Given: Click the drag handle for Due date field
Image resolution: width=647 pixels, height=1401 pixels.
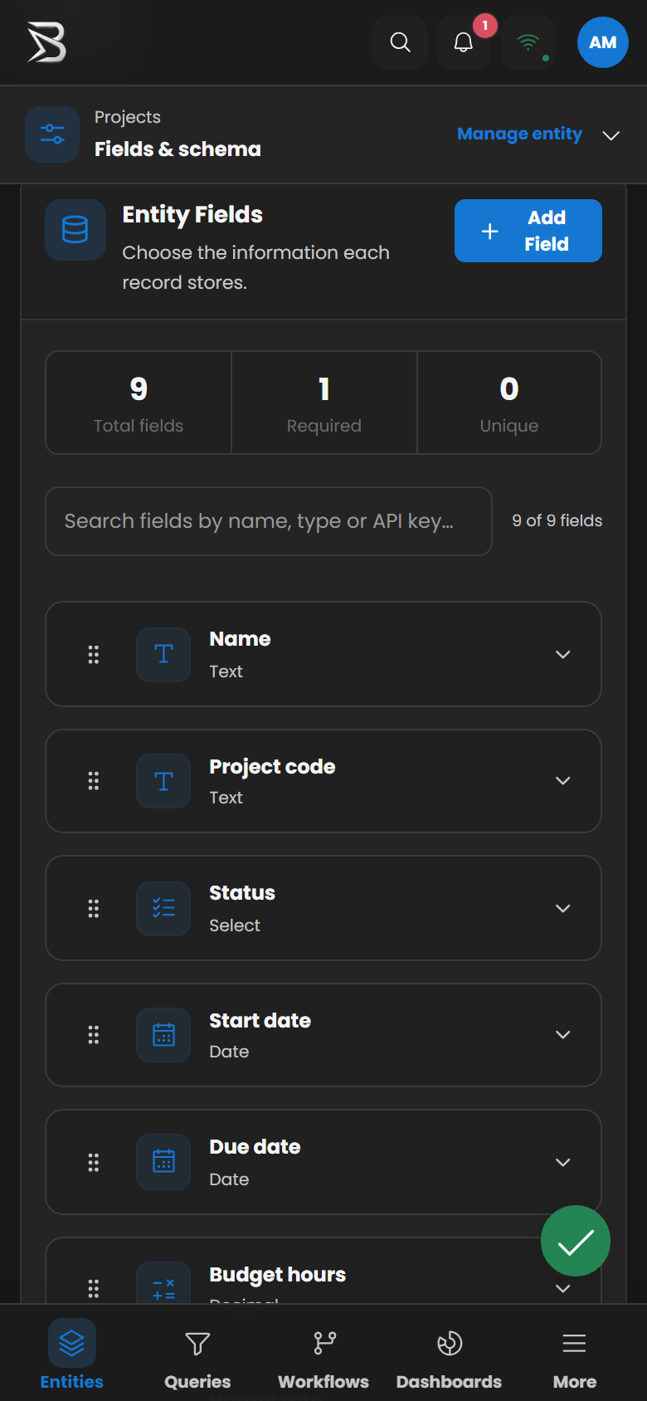Looking at the screenshot, I should coord(94,1162).
